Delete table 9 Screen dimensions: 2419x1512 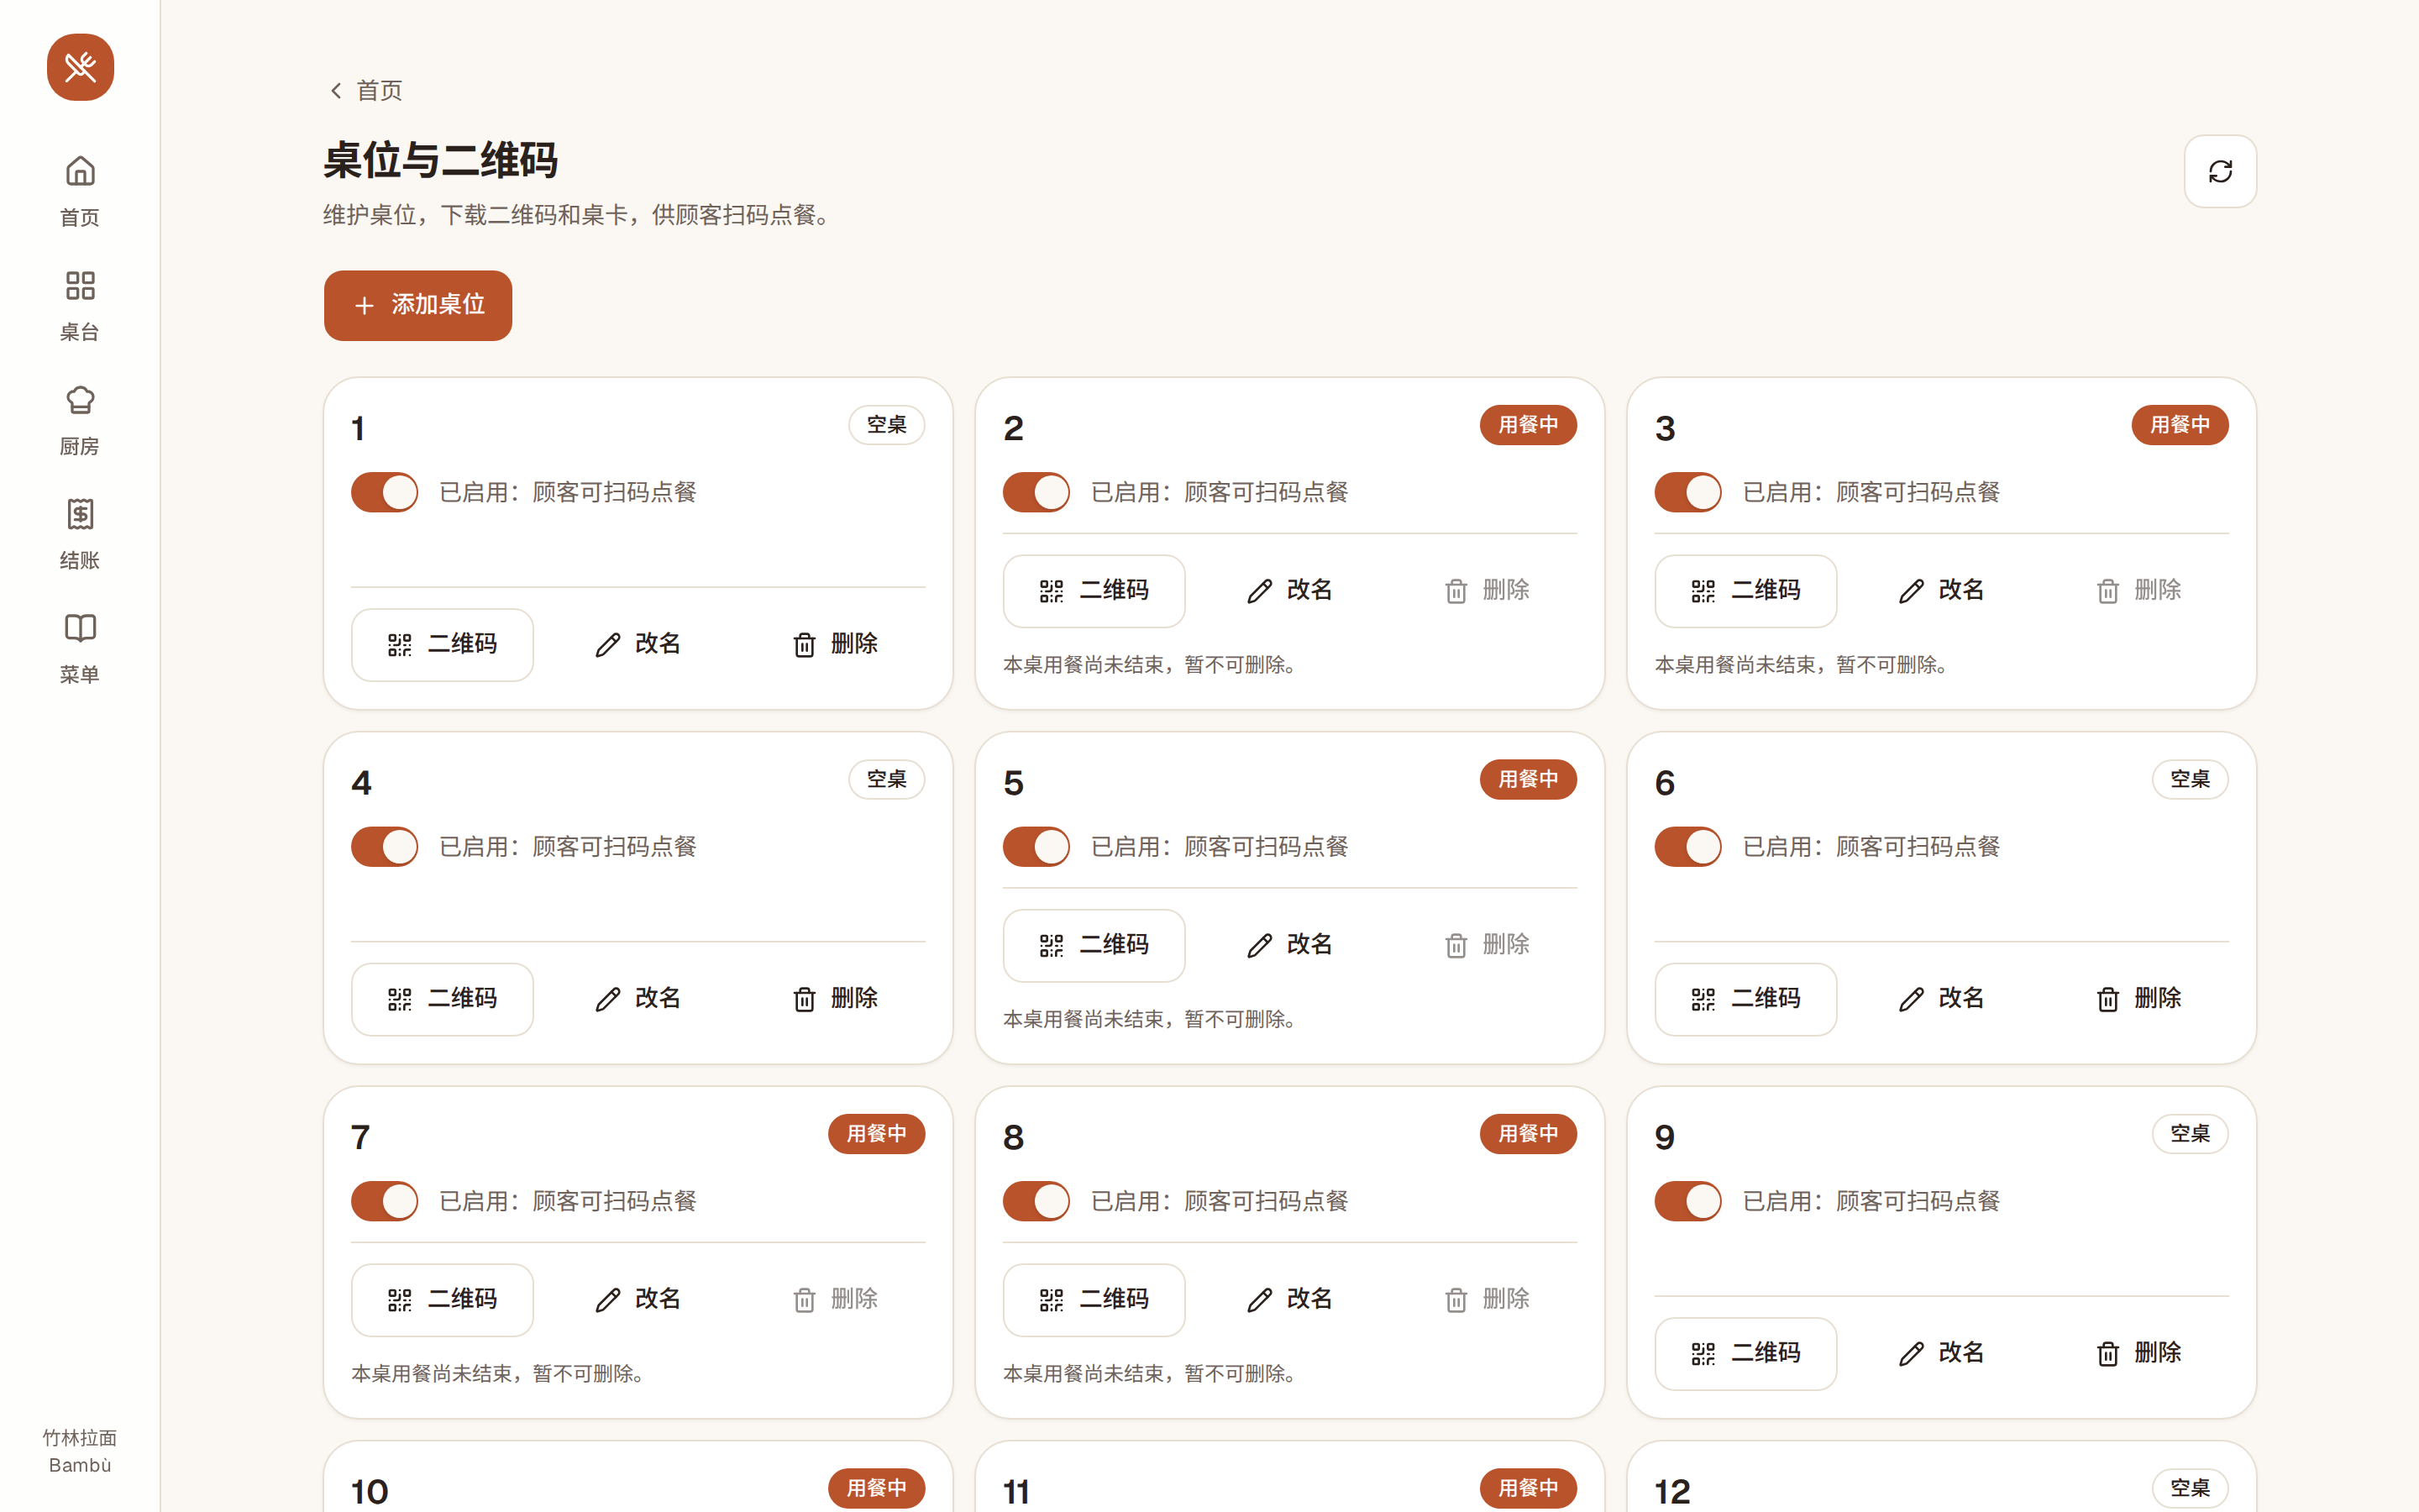tap(2138, 1354)
